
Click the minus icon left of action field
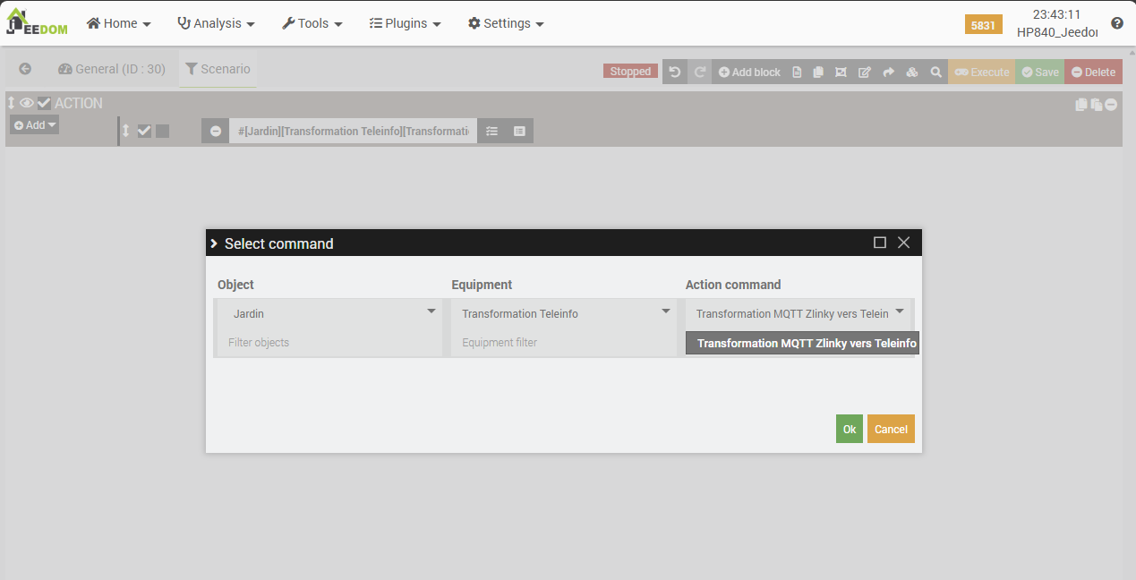point(216,131)
